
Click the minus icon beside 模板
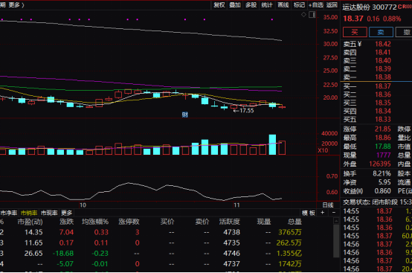click(334, 213)
